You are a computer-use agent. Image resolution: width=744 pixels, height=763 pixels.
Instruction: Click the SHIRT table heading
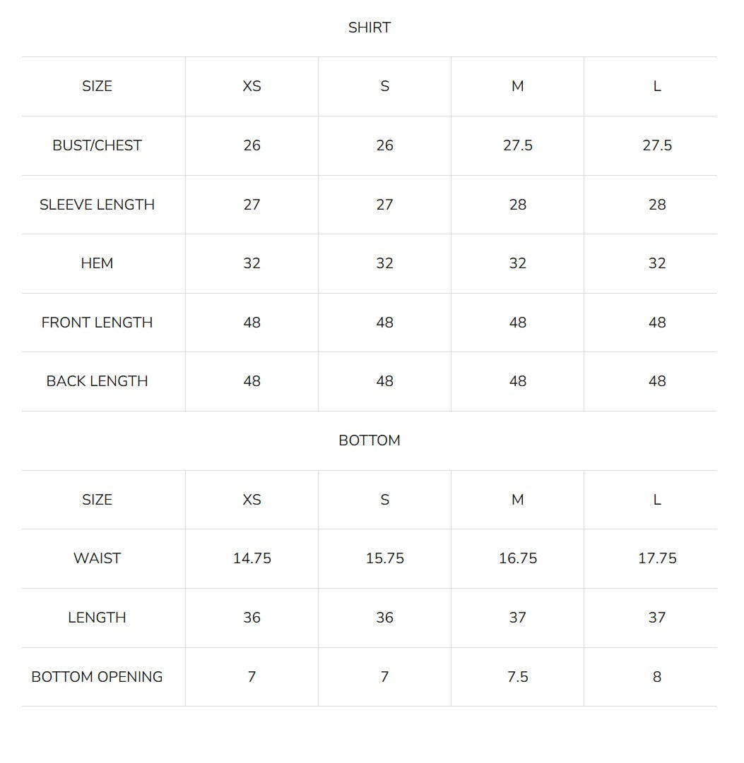(x=370, y=28)
